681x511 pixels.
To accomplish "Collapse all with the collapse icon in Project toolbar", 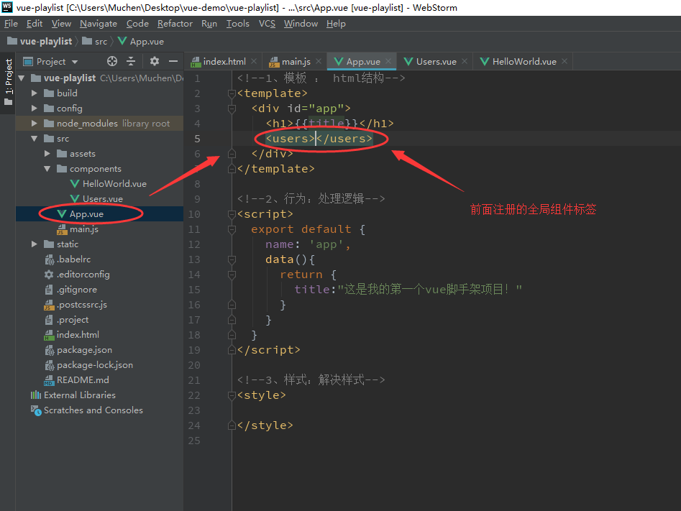I will pos(130,61).
